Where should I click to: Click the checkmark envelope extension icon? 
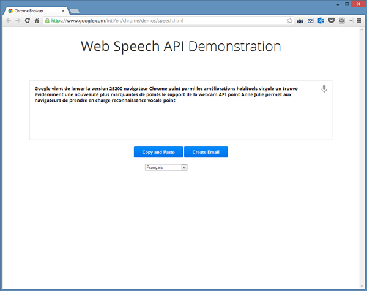coord(311,20)
